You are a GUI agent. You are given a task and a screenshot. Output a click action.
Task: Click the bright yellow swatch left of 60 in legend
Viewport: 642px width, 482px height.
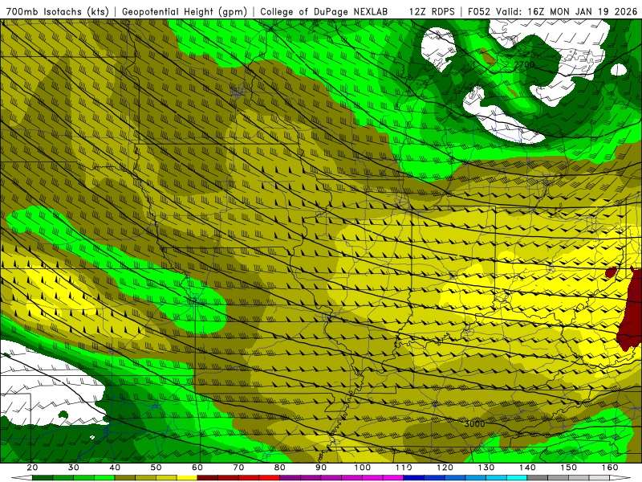click(x=187, y=478)
